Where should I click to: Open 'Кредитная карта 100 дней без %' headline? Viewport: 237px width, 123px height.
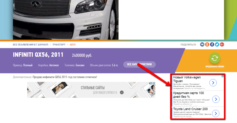tap(188, 95)
